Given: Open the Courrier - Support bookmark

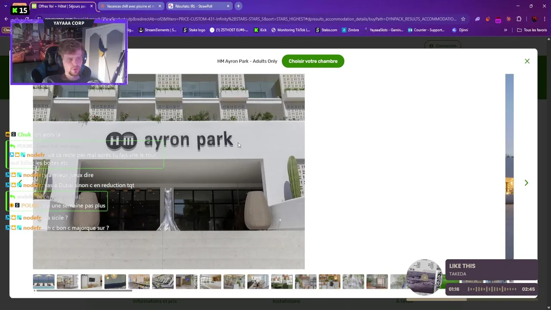Looking at the screenshot, I should (x=426, y=30).
